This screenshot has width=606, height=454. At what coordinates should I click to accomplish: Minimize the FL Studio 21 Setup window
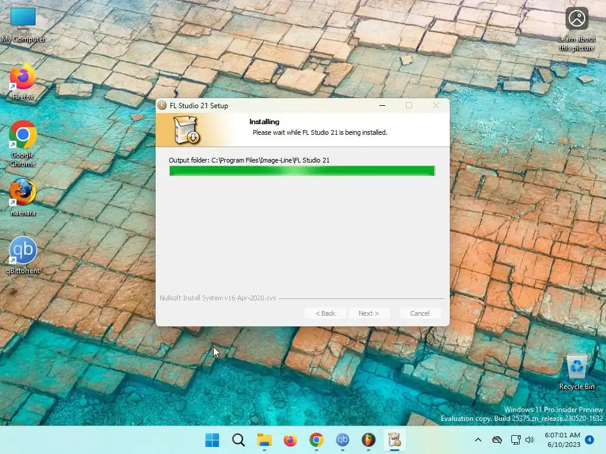[382, 105]
